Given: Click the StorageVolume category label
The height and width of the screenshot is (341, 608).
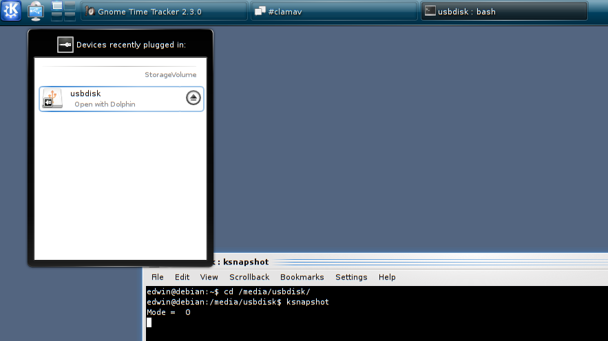Looking at the screenshot, I should pyautogui.click(x=171, y=75).
